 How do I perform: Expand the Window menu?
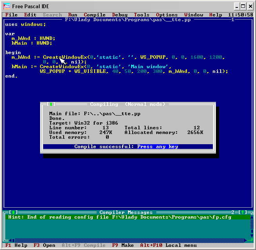click(194, 15)
